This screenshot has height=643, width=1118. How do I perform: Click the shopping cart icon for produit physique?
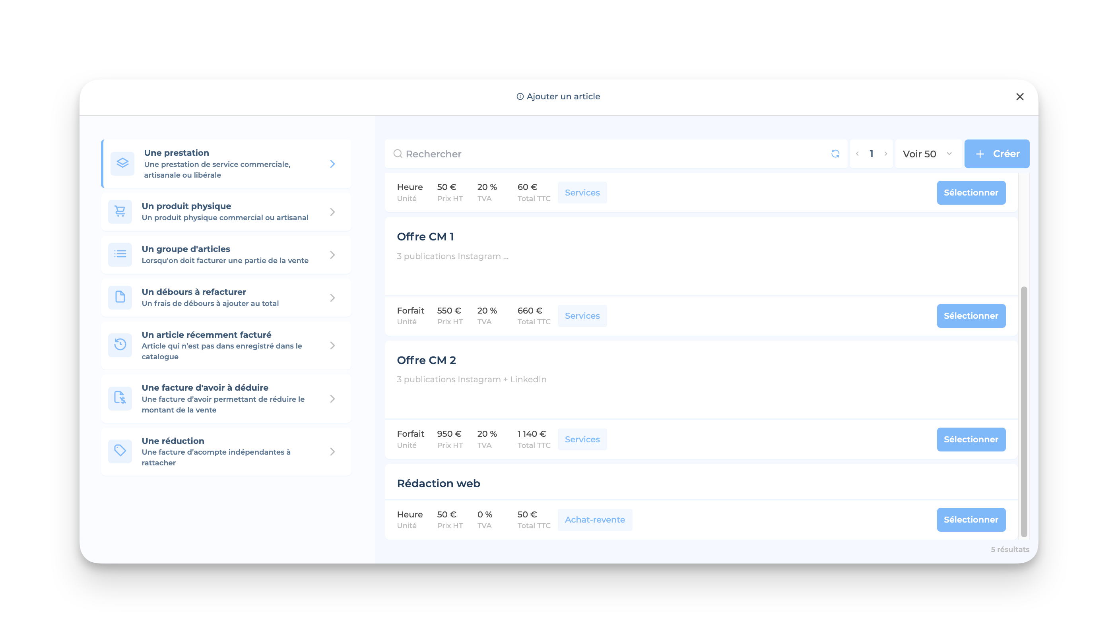[x=120, y=211]
